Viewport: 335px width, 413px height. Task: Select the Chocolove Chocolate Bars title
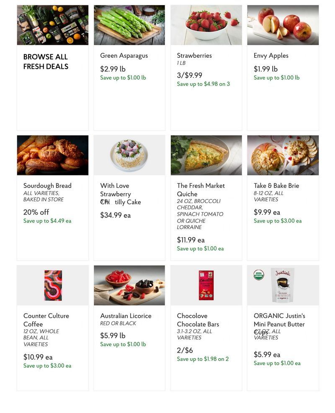pyautogui.click(x=198, y=320)
